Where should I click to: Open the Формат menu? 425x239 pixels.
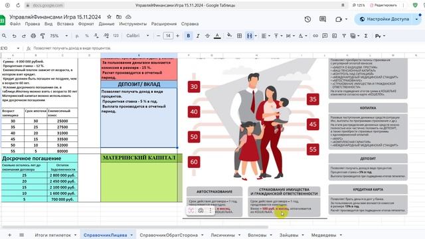(86, 24)
